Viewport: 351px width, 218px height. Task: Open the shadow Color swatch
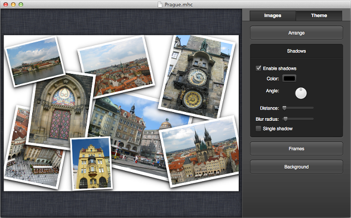click(x=289, y=79)
